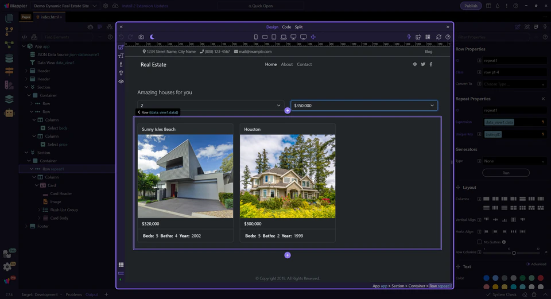Toggle dark mode moon icon

153,37
